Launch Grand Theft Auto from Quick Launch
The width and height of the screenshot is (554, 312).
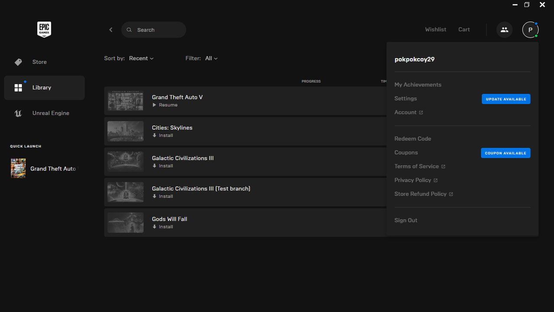point(44,169)
